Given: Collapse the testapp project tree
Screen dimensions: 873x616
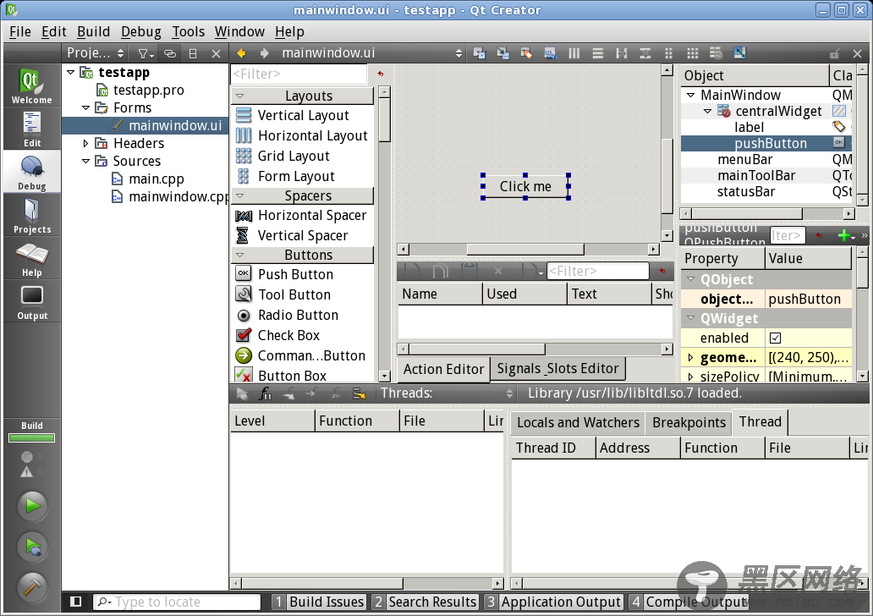Looking at the screenshot, I should 71,72.
